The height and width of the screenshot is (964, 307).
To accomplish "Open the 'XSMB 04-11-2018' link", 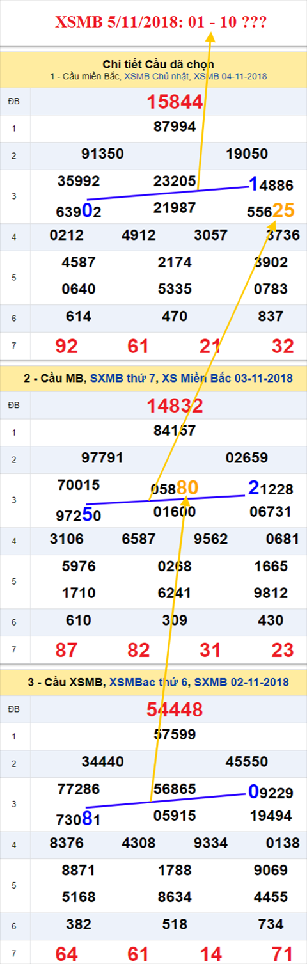I will click(230, 76).
